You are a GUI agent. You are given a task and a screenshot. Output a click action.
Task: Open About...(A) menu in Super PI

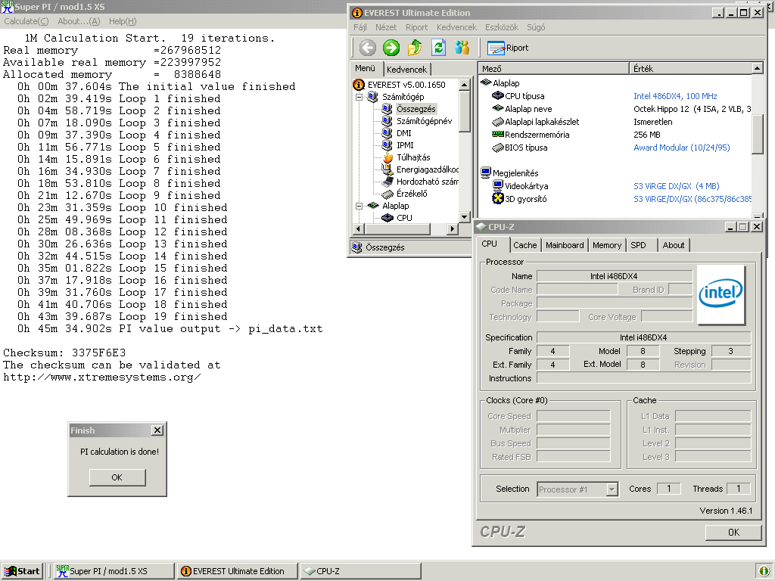pos(79,21)
